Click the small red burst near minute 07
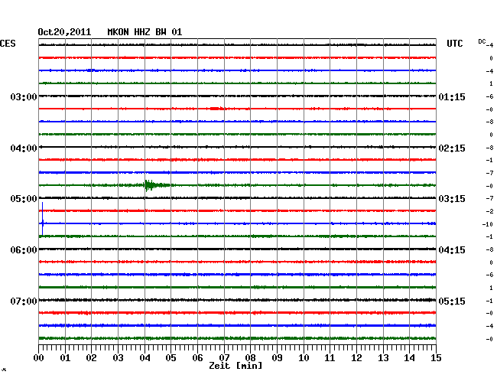 coord(217,109)
